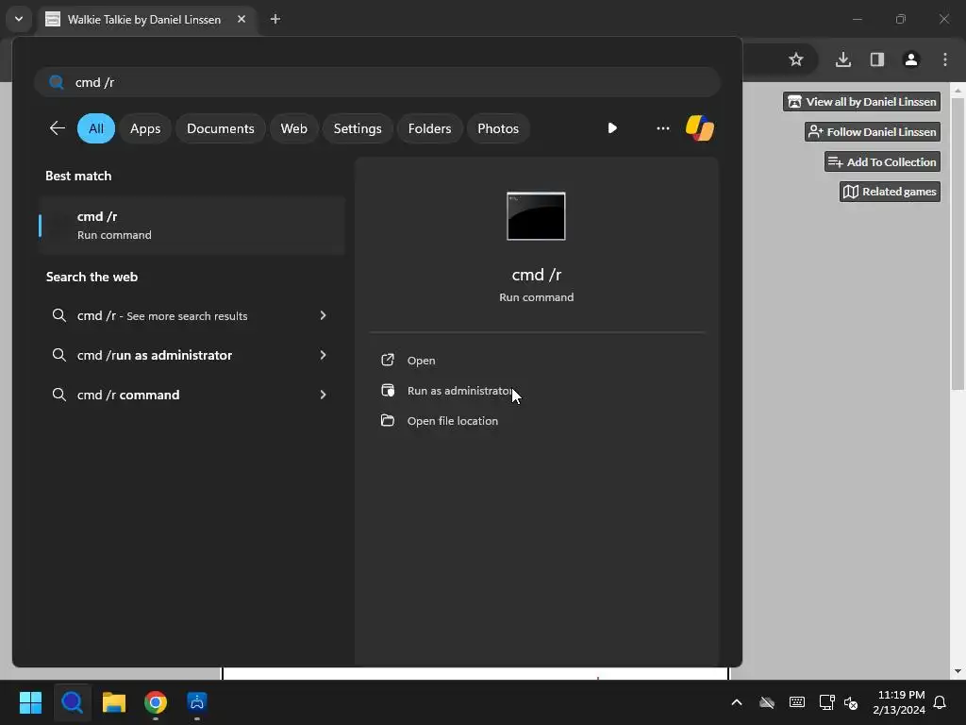Open the three-dot options in search
Viewport: 966px width, 725px height.
[663, 128]
